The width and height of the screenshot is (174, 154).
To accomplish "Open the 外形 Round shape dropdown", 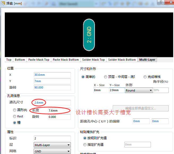I will [x=139, y=90].
